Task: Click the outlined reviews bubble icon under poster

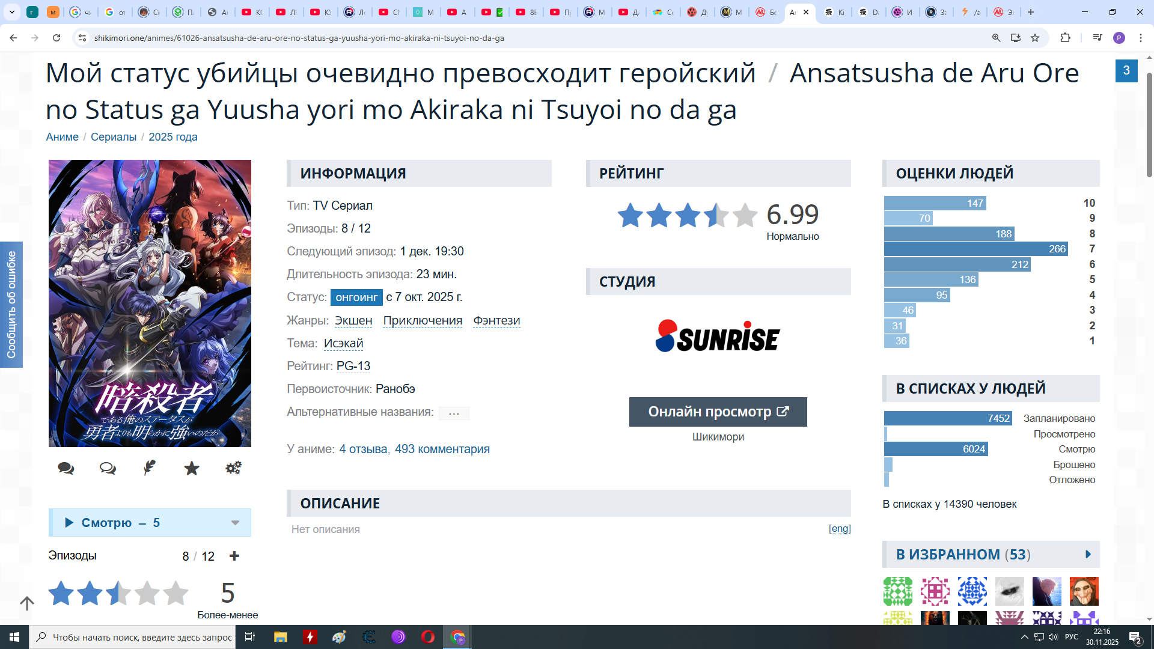Action: [x=108, y=468]
